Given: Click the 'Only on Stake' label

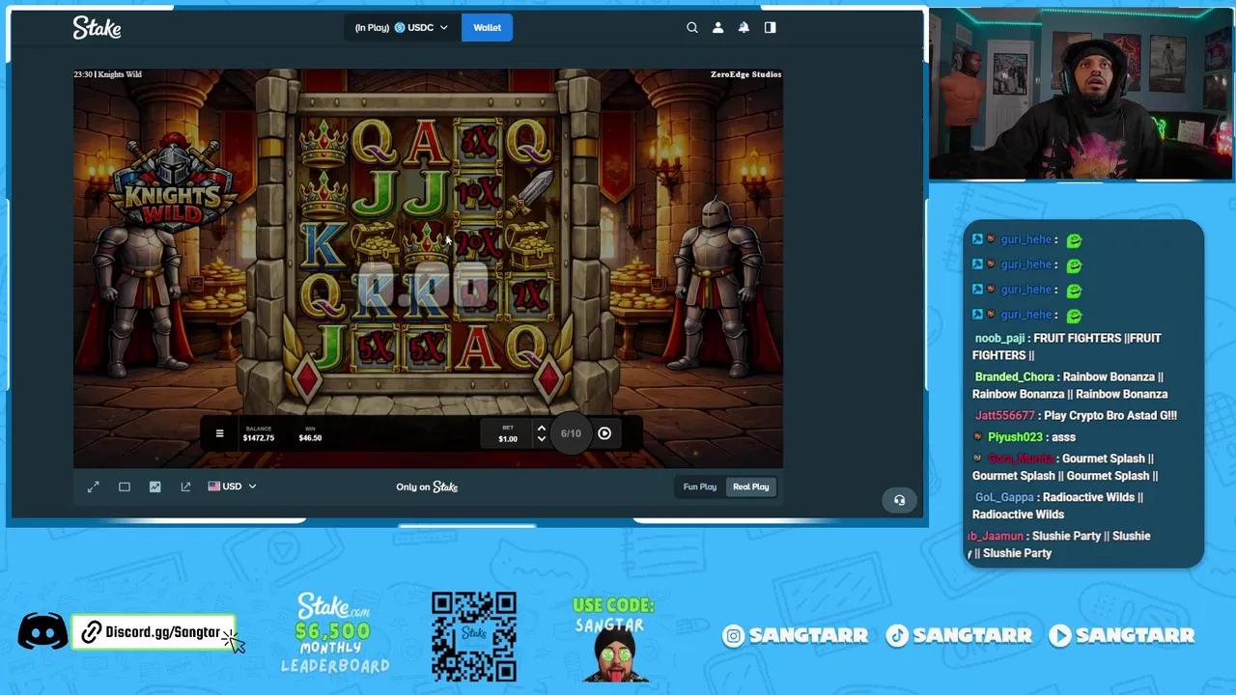Looking at the screenshot, I should pos(427,486).
